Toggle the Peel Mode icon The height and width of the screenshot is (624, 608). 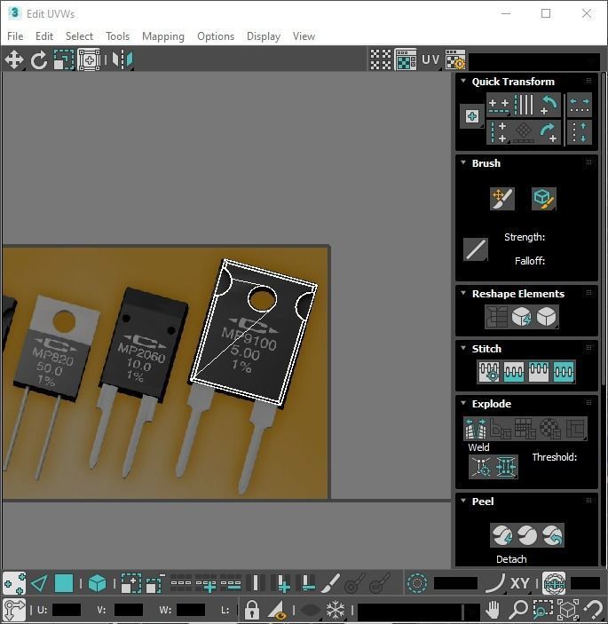(x=527, y=535)
